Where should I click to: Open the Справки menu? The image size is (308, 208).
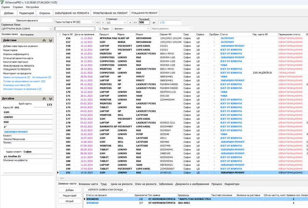pyautogui.click(x=18, y=7)
